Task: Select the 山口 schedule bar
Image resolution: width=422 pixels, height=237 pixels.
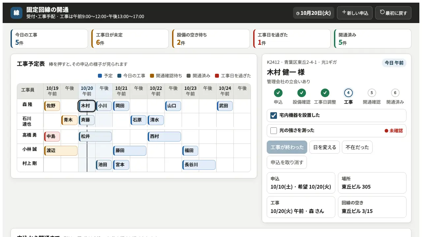Action: coord(173,106)
